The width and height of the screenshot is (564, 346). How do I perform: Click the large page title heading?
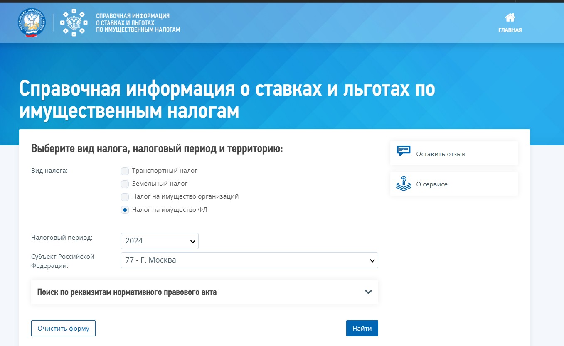click(x=227, y=101)
